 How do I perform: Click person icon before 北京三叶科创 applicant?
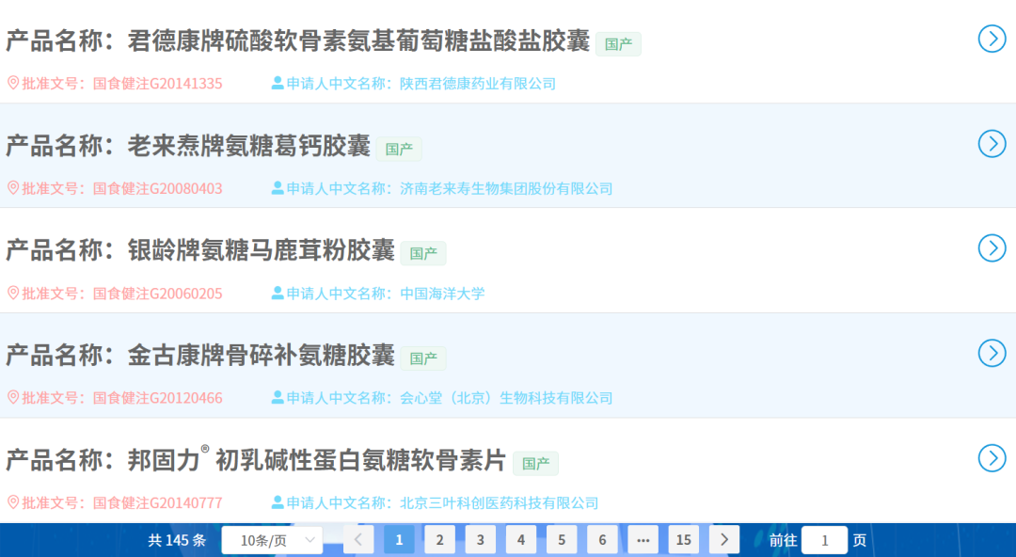click(278, 502)
